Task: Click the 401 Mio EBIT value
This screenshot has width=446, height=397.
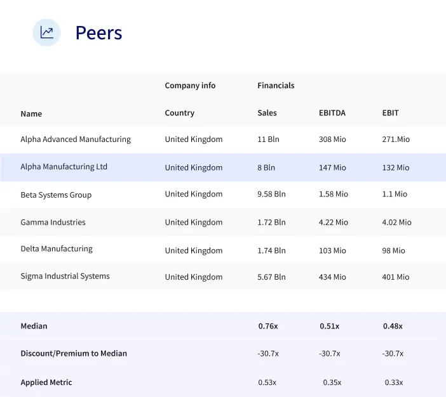Action: 396,277
